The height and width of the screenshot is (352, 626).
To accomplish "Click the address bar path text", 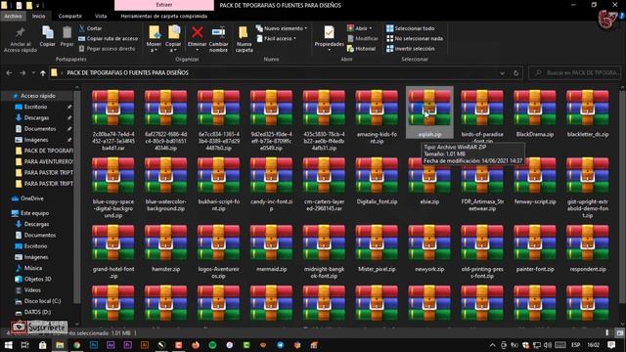I will coord(127,72).
